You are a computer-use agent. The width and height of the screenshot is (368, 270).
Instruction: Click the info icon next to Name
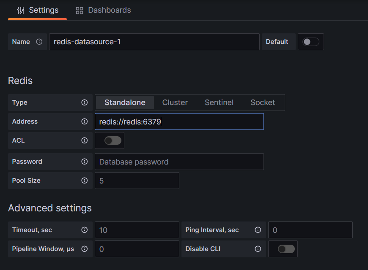39,42
